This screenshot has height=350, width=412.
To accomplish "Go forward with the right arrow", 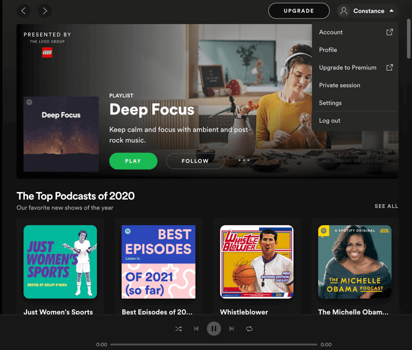I will [45, 11].
